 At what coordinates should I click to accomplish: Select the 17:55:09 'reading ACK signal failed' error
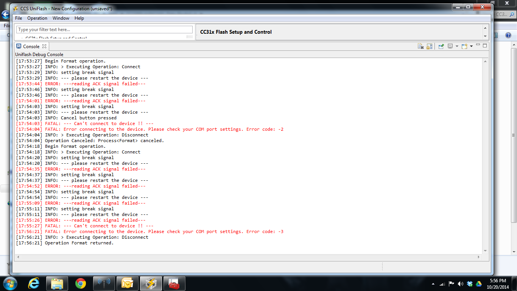point(81,203)
